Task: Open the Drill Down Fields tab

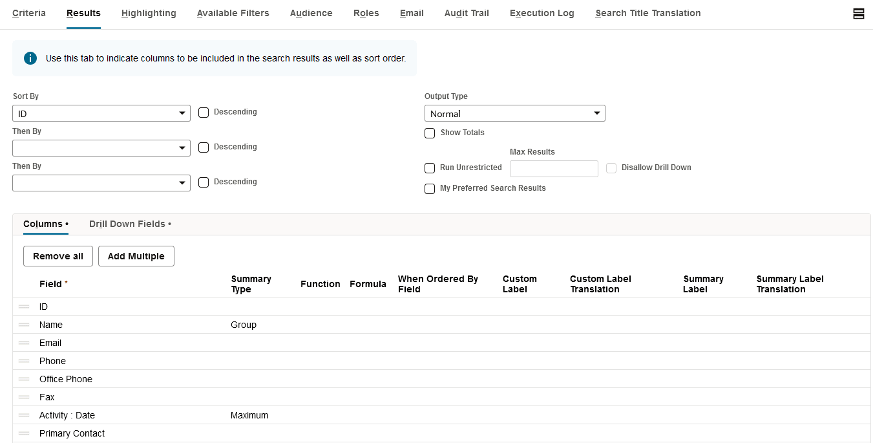Action: click(x=127, y=224)
